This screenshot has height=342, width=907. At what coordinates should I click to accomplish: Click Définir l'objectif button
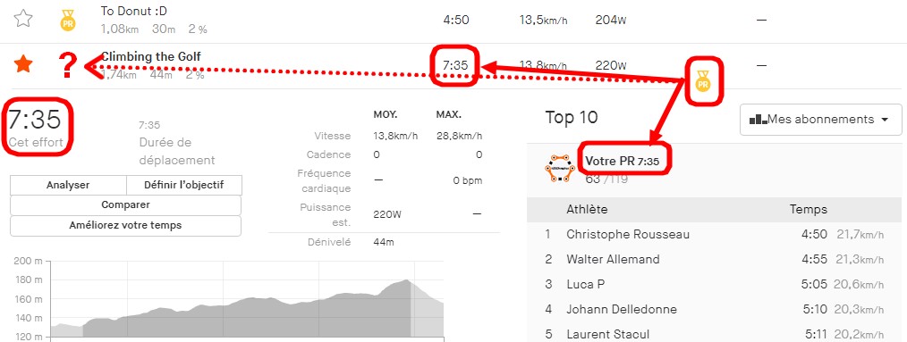point(184,186)
